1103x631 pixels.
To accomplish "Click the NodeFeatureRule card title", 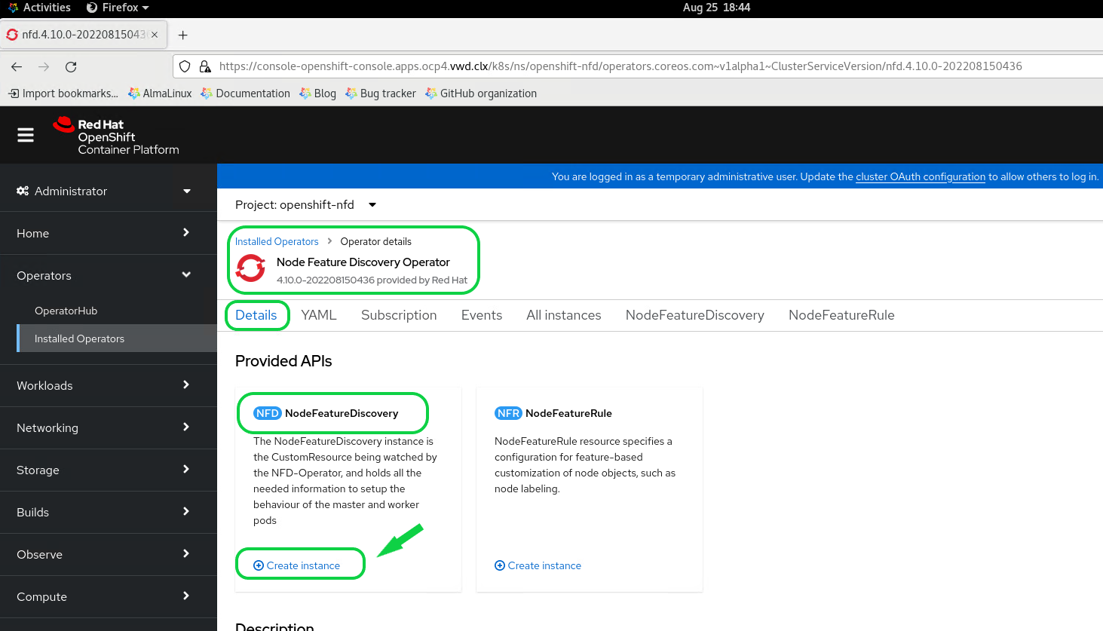I will tap(568, 413).
